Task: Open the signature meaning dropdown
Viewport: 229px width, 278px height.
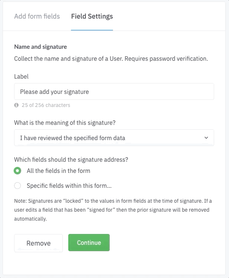Action: [114, 138]
